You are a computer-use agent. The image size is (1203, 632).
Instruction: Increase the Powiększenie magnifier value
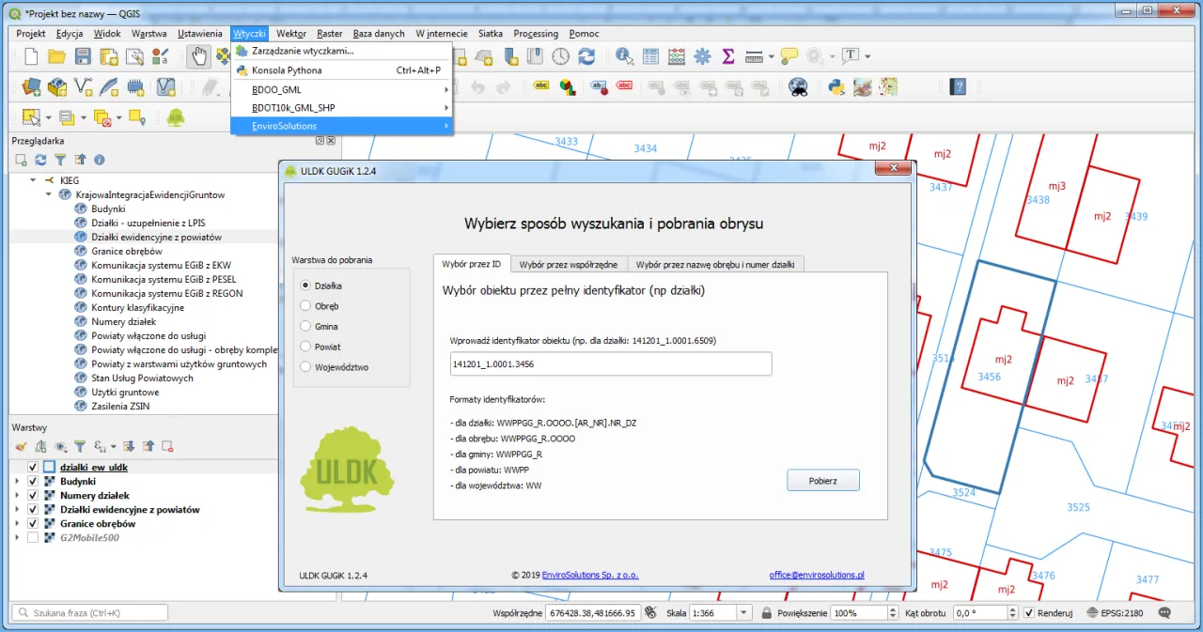[x=893, y=609]
